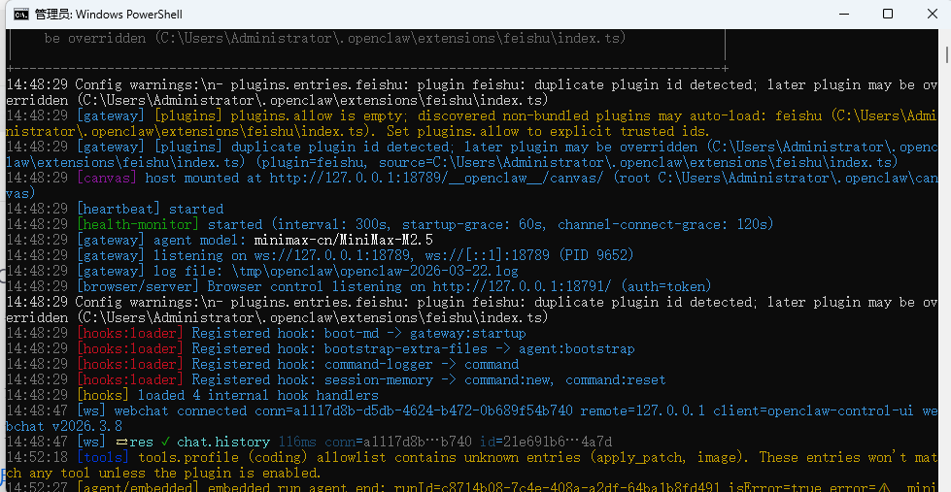951x492 pixels.
Task: Click the [agent/embedded] tag on last line
Action: tap(138, 486)
